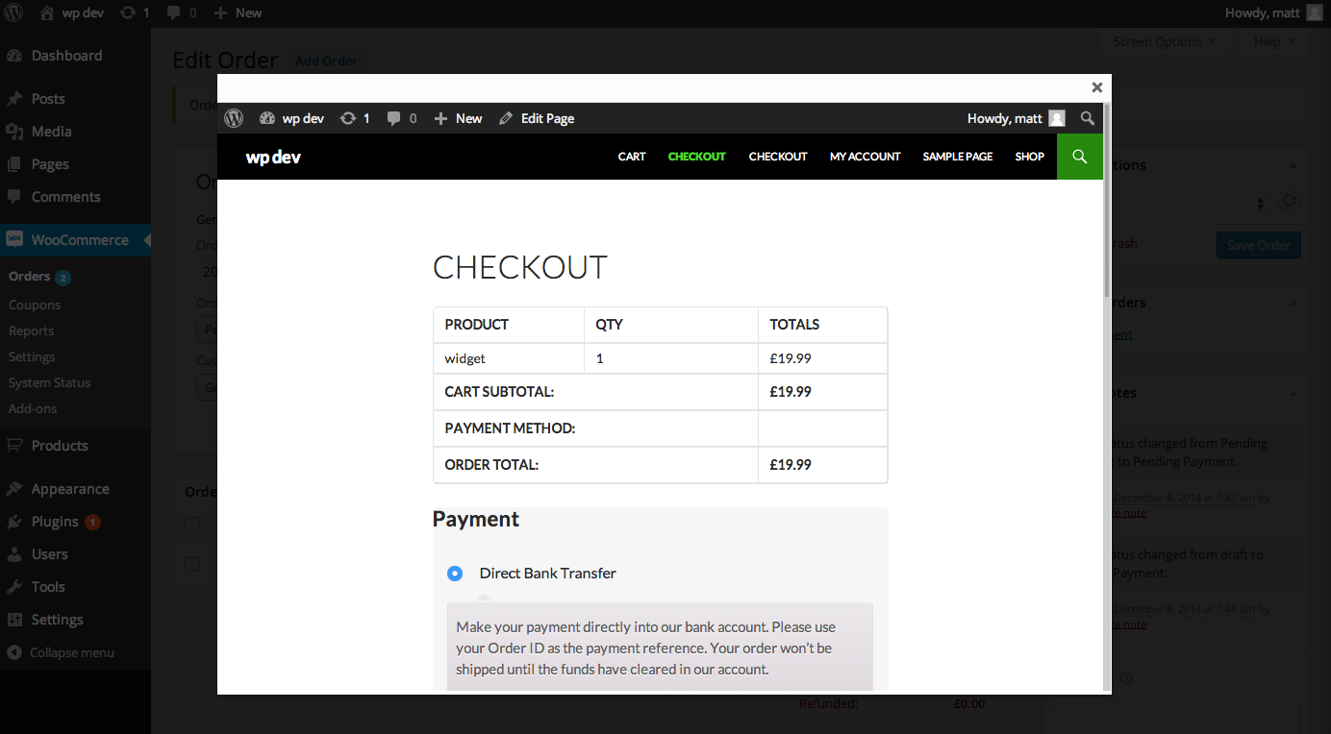Open the wp dev dashboard icon in the modal bar
Viewport: 1331px width, 734px height.
[x=267, y=118]
